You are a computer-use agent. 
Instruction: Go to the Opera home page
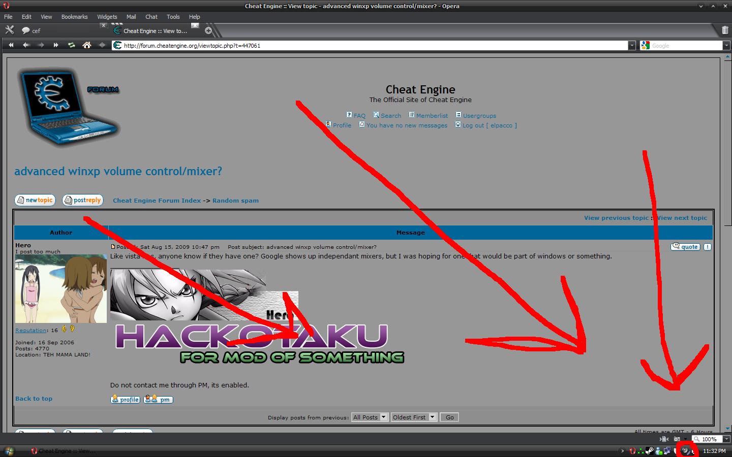87,45
